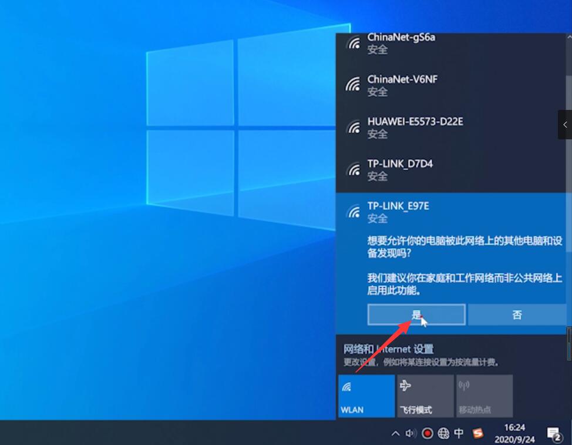Click the red recording tray icon
572x445 pixels.
tap(427, 433)
